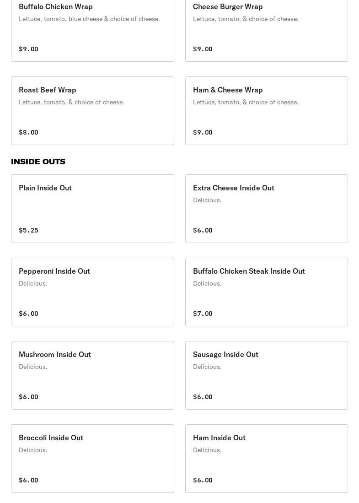
Task: Click Buffalo Chicken Wrap blue cheese description
Action: click(x=89, y=19)
